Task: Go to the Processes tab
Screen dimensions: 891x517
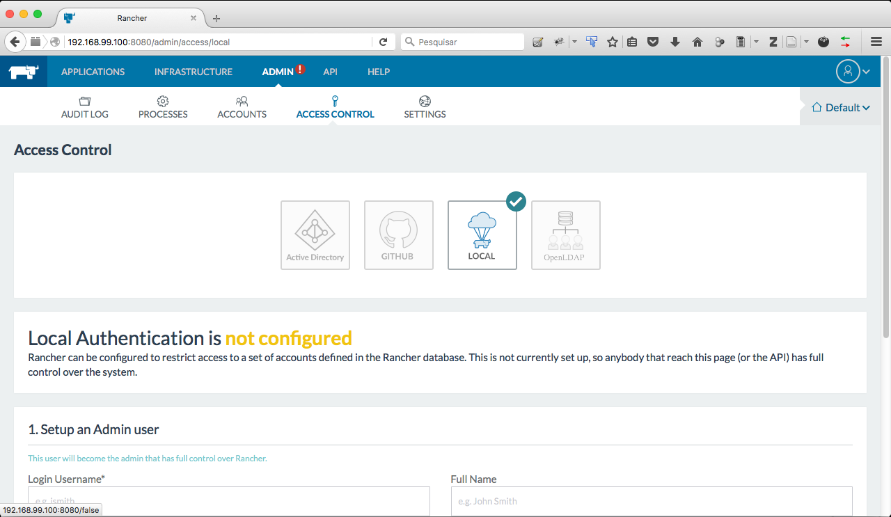Action: click(163, 108)
